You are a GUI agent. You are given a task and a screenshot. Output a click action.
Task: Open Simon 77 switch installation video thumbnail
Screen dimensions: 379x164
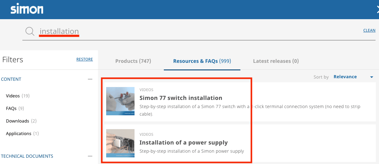(x=120, y=101)
